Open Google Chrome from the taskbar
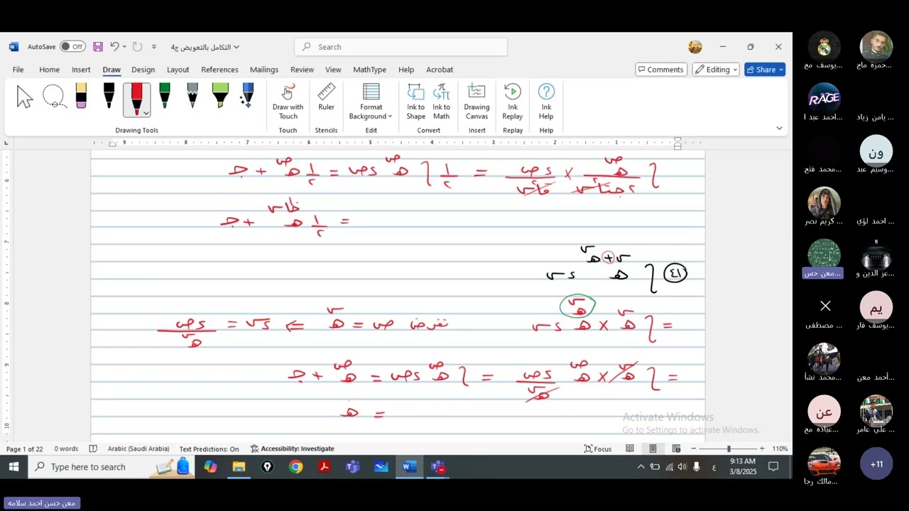909x511 pixels. pos(295,466)
